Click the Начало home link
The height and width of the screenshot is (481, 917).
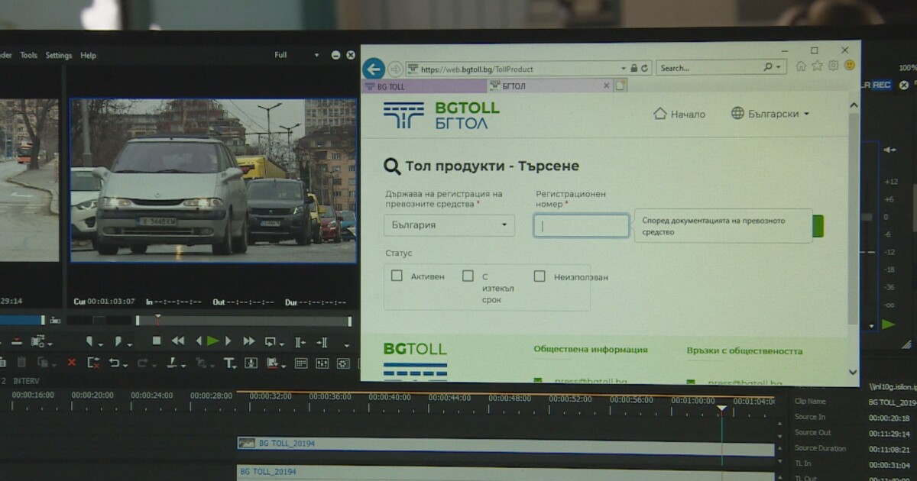pos(679,114)
